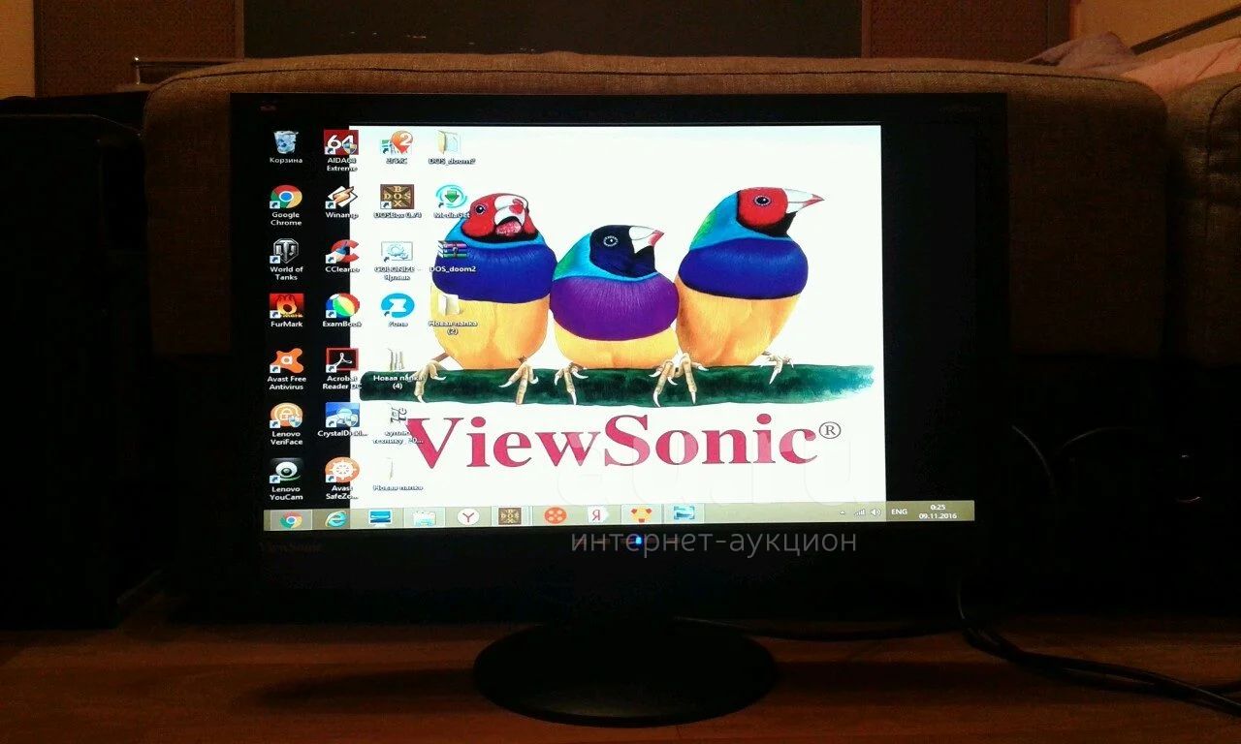Open Lenovo VeriFace shortcut

click(286, 423)
